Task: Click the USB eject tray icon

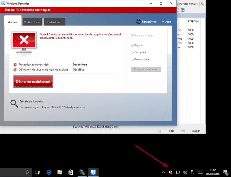Action: pyautogui.click(x=192, y=172)
